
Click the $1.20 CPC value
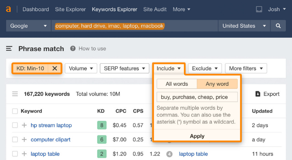point(119,154)
